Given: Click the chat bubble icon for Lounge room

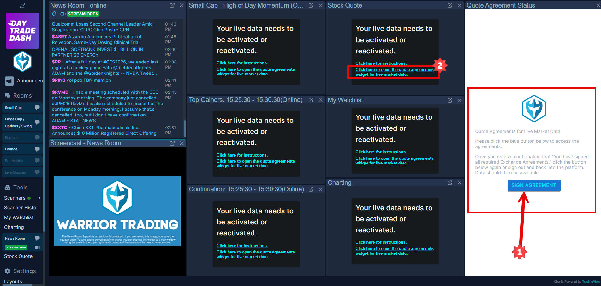Looking at the screenshot, I should point(37,149).
